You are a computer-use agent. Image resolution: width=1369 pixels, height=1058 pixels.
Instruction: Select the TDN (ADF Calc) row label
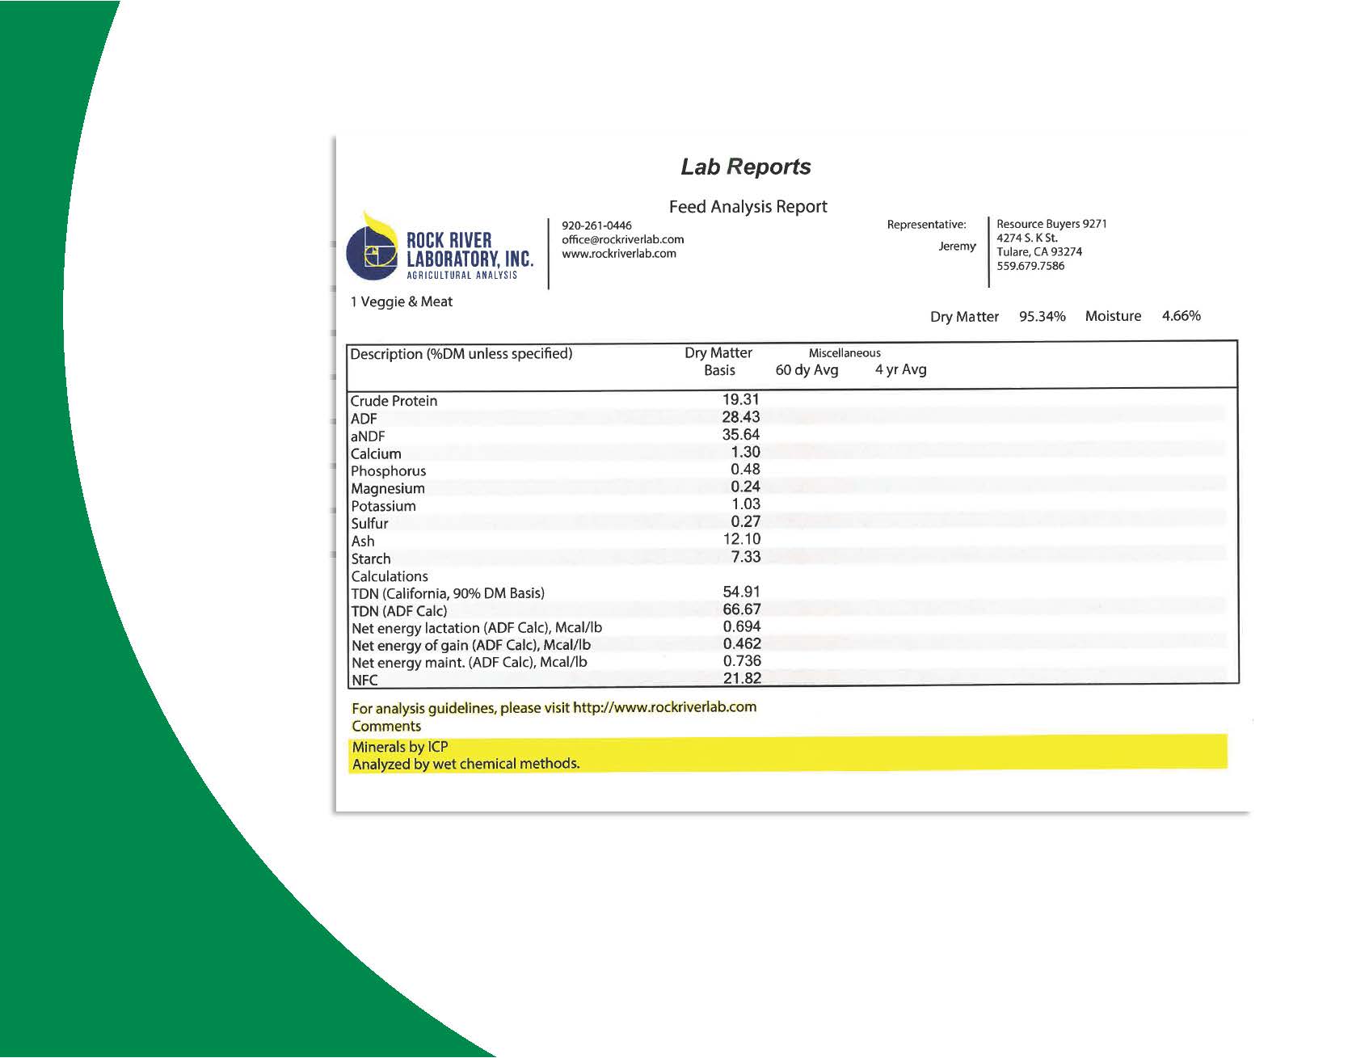click(398, 611)
